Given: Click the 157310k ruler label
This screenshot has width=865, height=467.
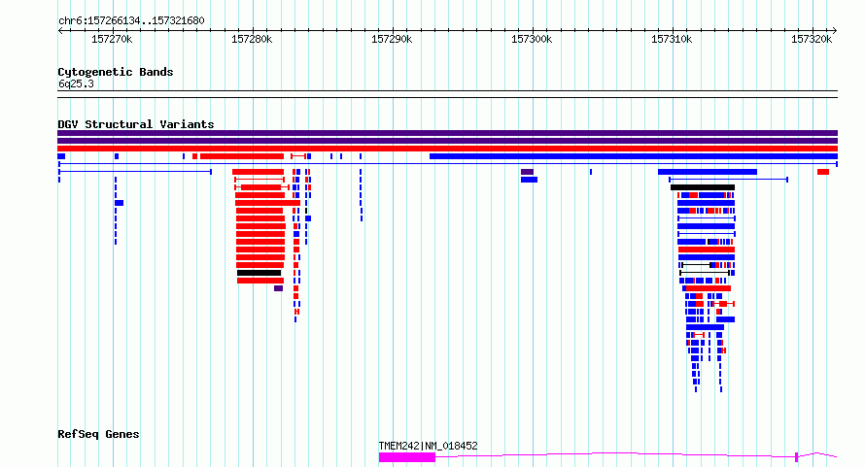Looking at the screenshot, I should pyautogui.click(x=672, y=39).
